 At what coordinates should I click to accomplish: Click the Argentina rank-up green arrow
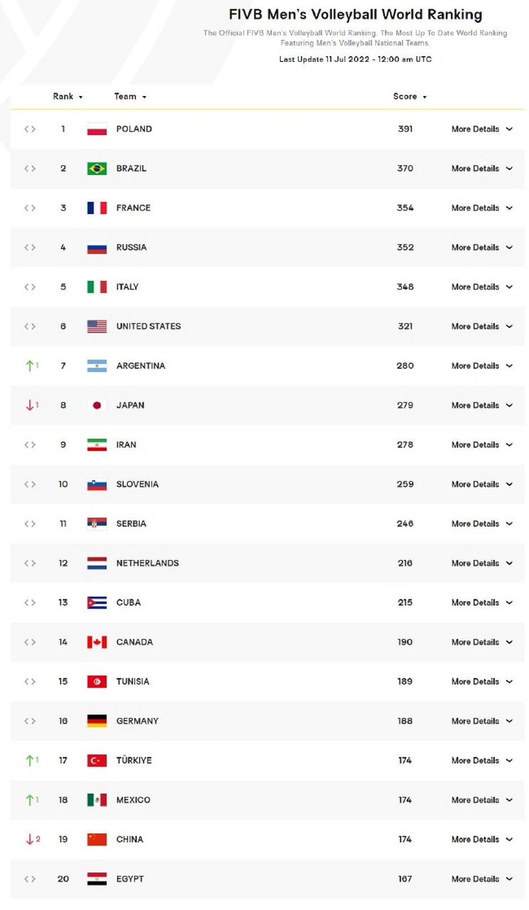point(29,366)
